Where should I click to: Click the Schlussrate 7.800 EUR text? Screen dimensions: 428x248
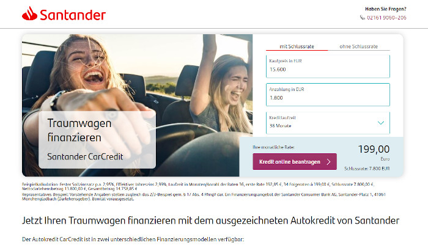click(367, 169)
